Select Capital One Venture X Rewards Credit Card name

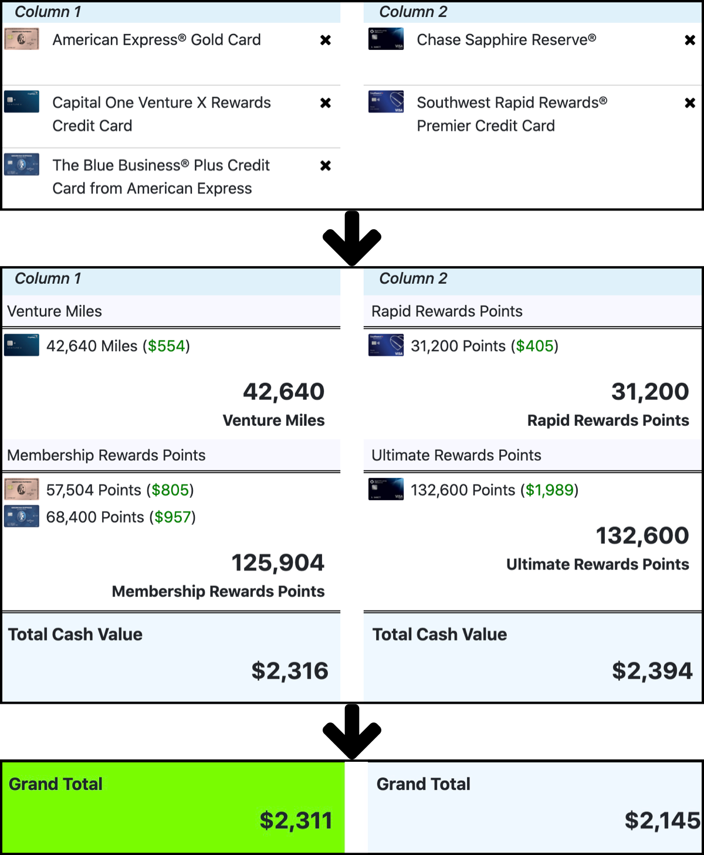click(161, 114)
